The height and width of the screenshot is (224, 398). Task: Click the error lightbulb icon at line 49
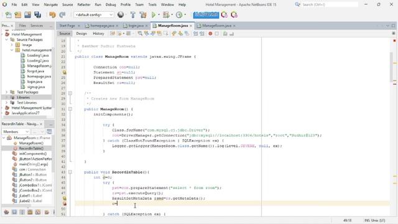coord(65,203)
